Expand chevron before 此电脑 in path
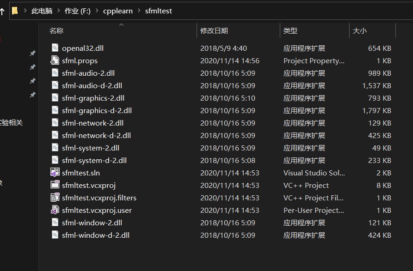Screen dimensions: 413x271 (x=25, y=11)
